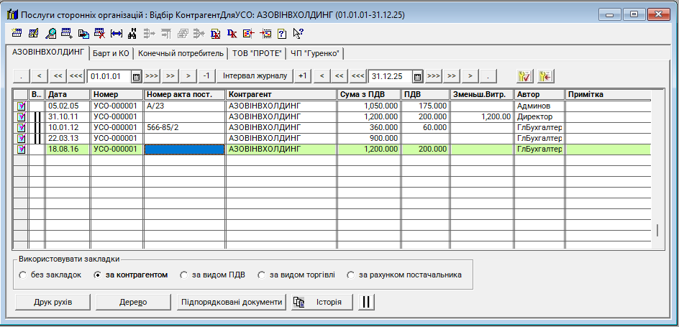Open calendar picker beside end date 31.12.25
This screenshot has width=679, height=327.
click(x=417, y=76)
